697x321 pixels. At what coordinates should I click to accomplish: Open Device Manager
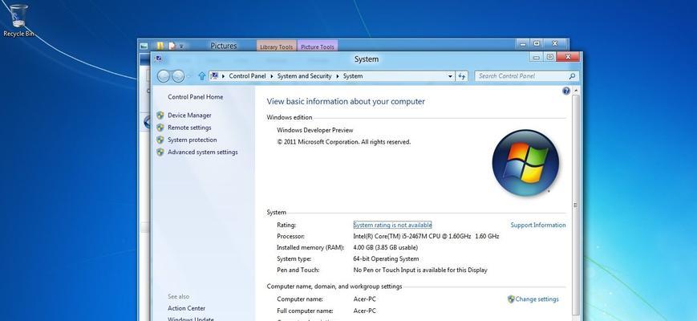(x=189, y=115)
